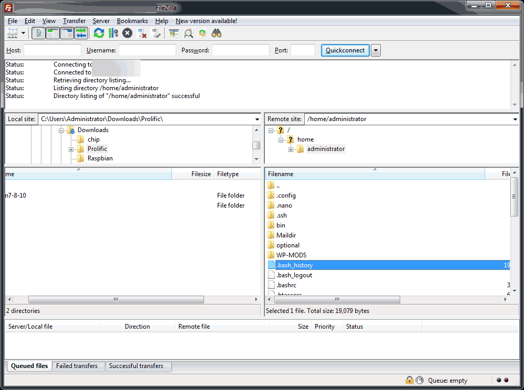Open the View menu

coord(49,20)
